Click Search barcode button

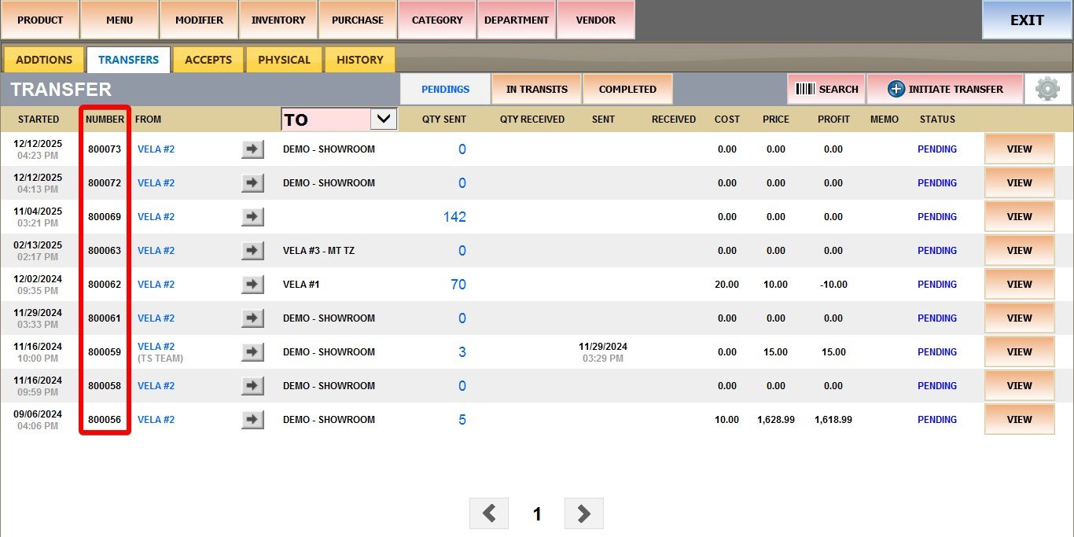tap(826, 89)
